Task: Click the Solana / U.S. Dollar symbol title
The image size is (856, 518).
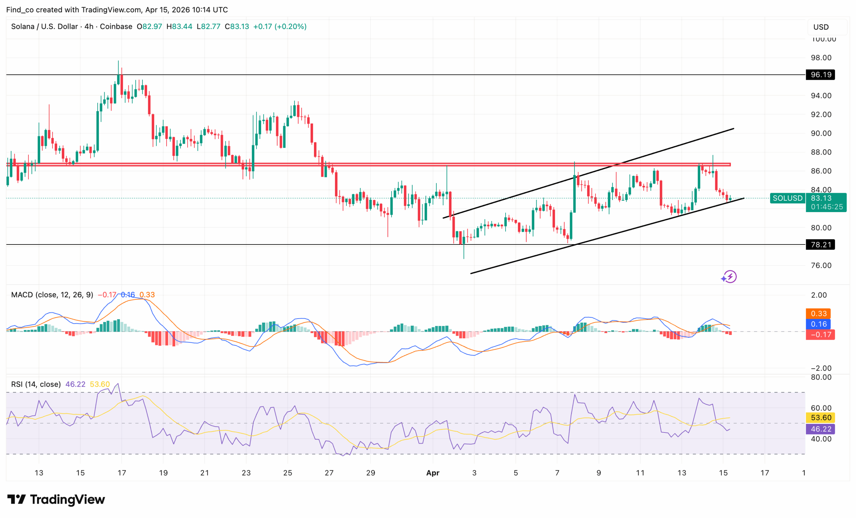Action: point(44,26)
